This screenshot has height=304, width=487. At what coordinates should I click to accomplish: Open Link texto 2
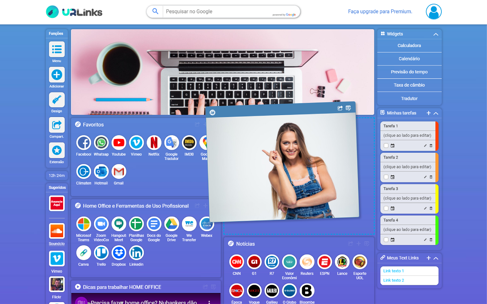pos(393,280)
